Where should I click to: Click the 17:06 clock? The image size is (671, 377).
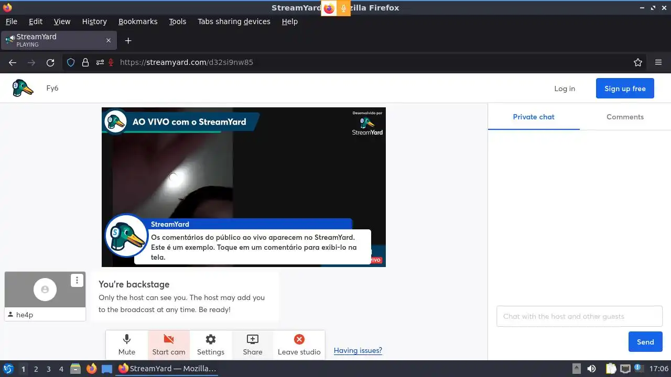coord(659,369)
